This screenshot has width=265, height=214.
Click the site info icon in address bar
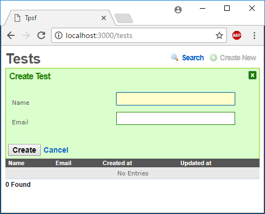coord(59,35)
